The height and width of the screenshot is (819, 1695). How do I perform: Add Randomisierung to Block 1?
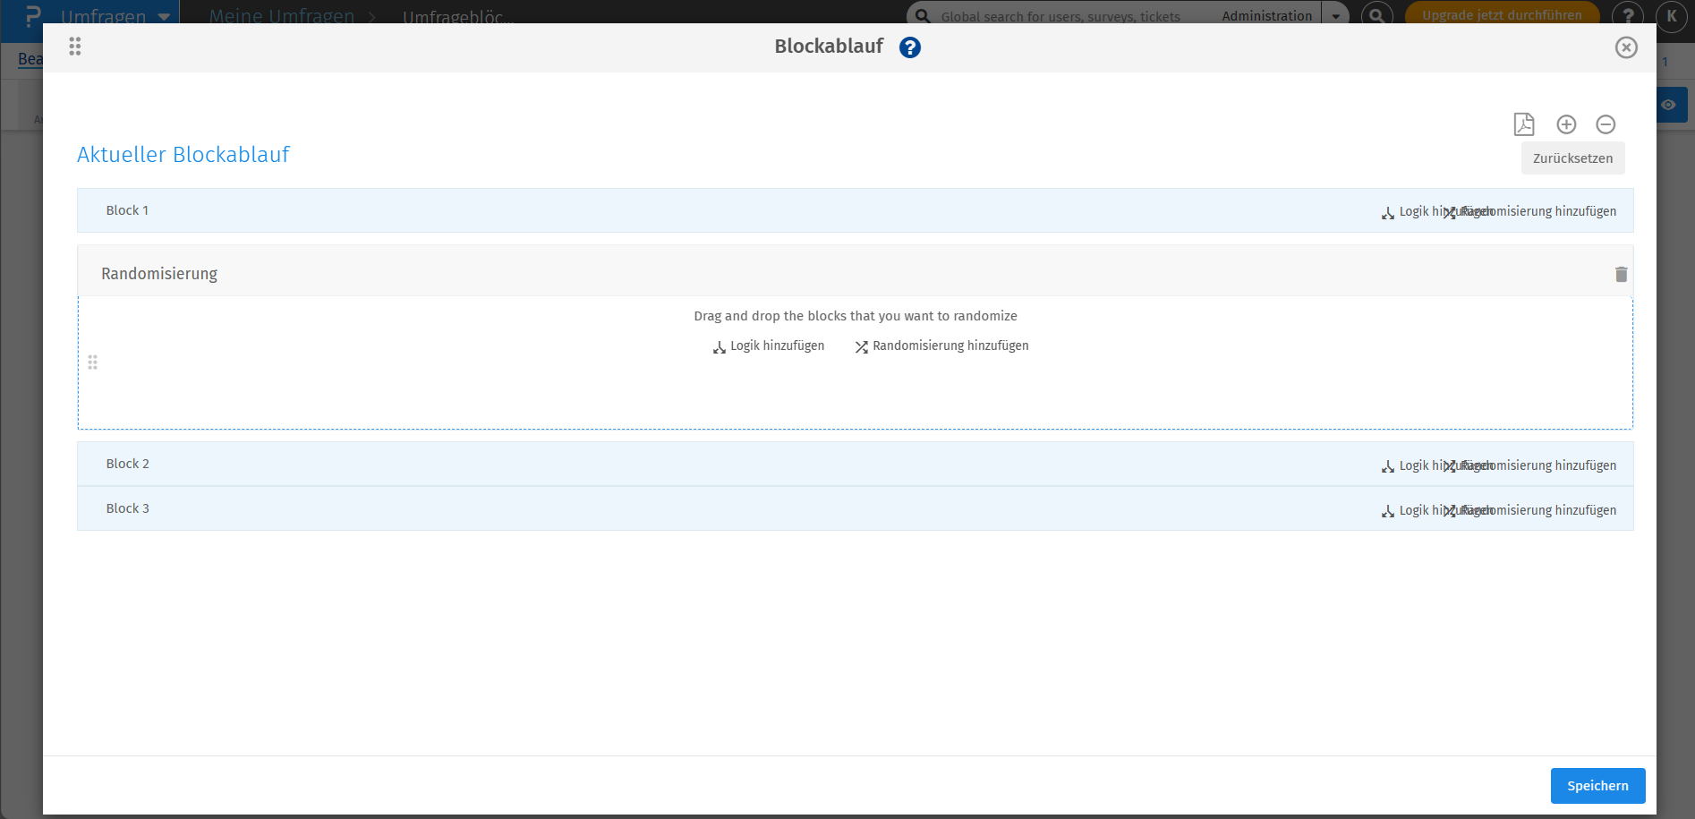click(x=1530, y=212)
